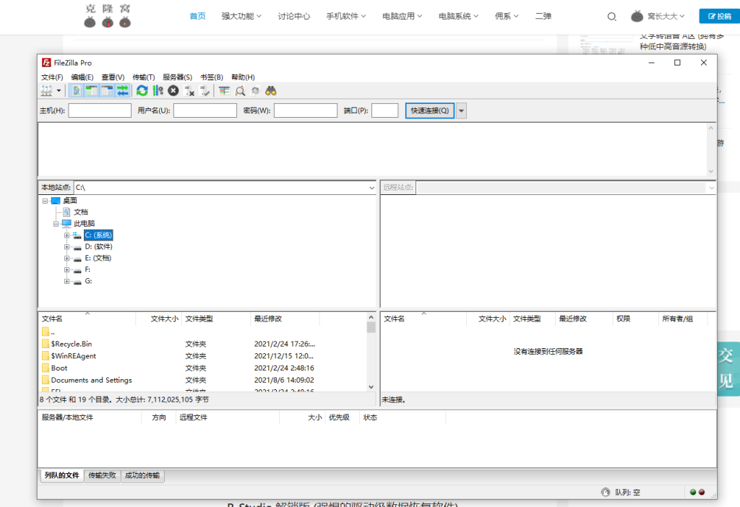Click the red activity indicator light
Image resolution: width=740 pixels, height=507 pixels.
(x=702, y=493)
